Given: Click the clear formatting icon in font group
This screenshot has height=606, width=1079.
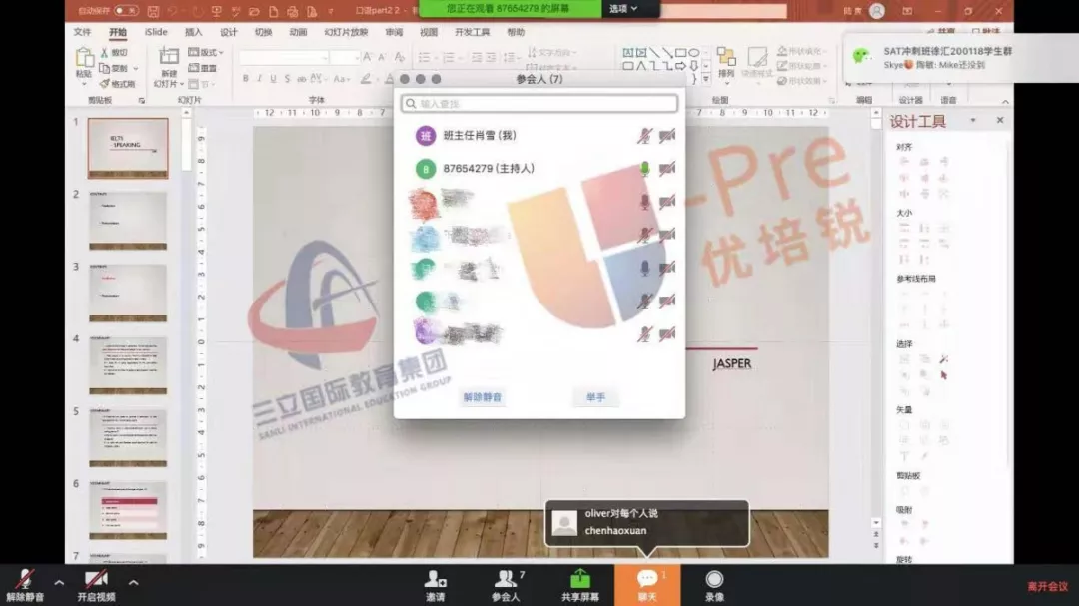Looking at the screenshot, I should pyautogui.click(x=399, y=57).
